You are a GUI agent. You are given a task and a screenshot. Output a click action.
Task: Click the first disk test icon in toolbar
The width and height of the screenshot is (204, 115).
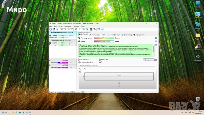62,29
